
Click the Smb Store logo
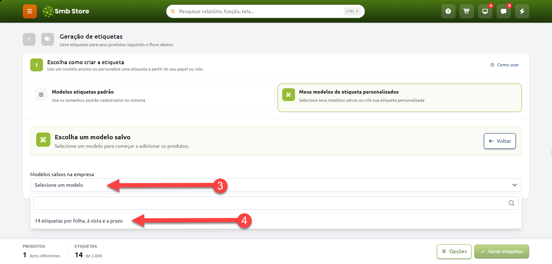[x=66, y=11]
